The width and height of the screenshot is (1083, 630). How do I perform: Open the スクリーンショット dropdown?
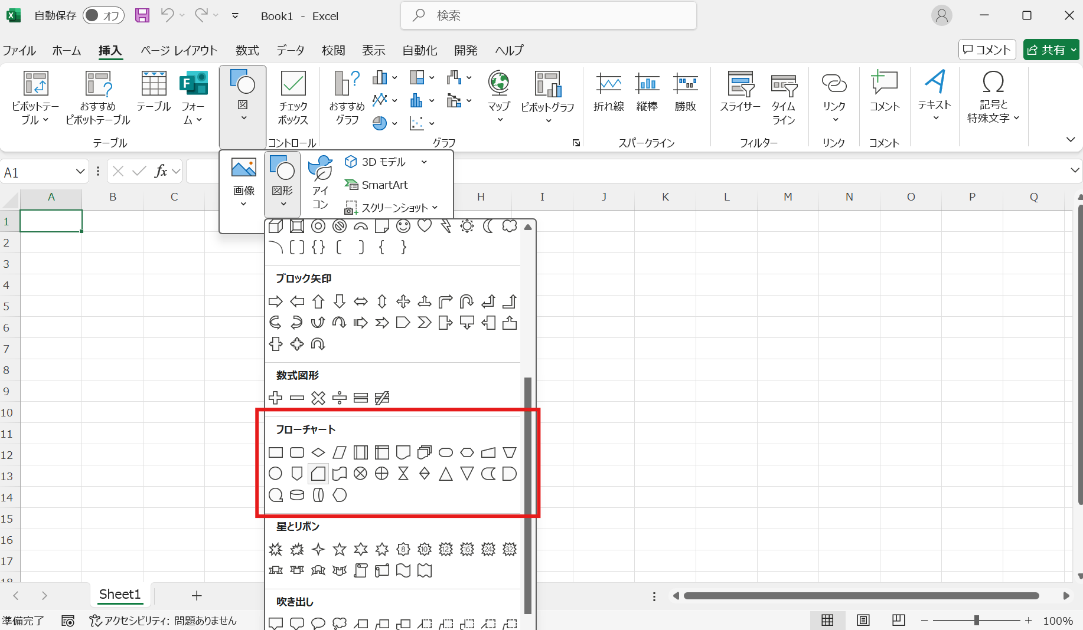coord(435,208)
